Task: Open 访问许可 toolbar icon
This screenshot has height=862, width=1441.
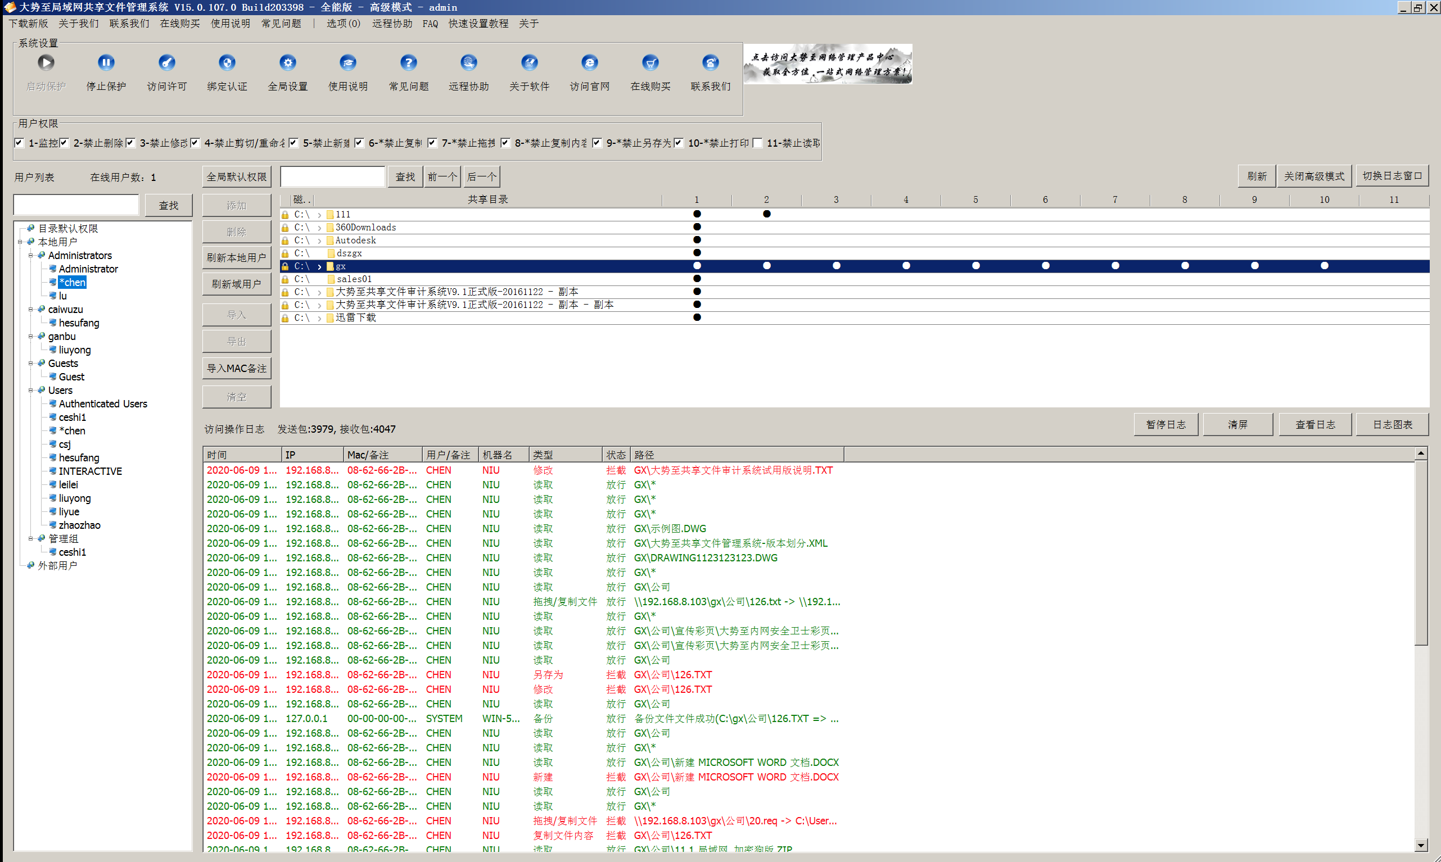Action: [167, 63]
